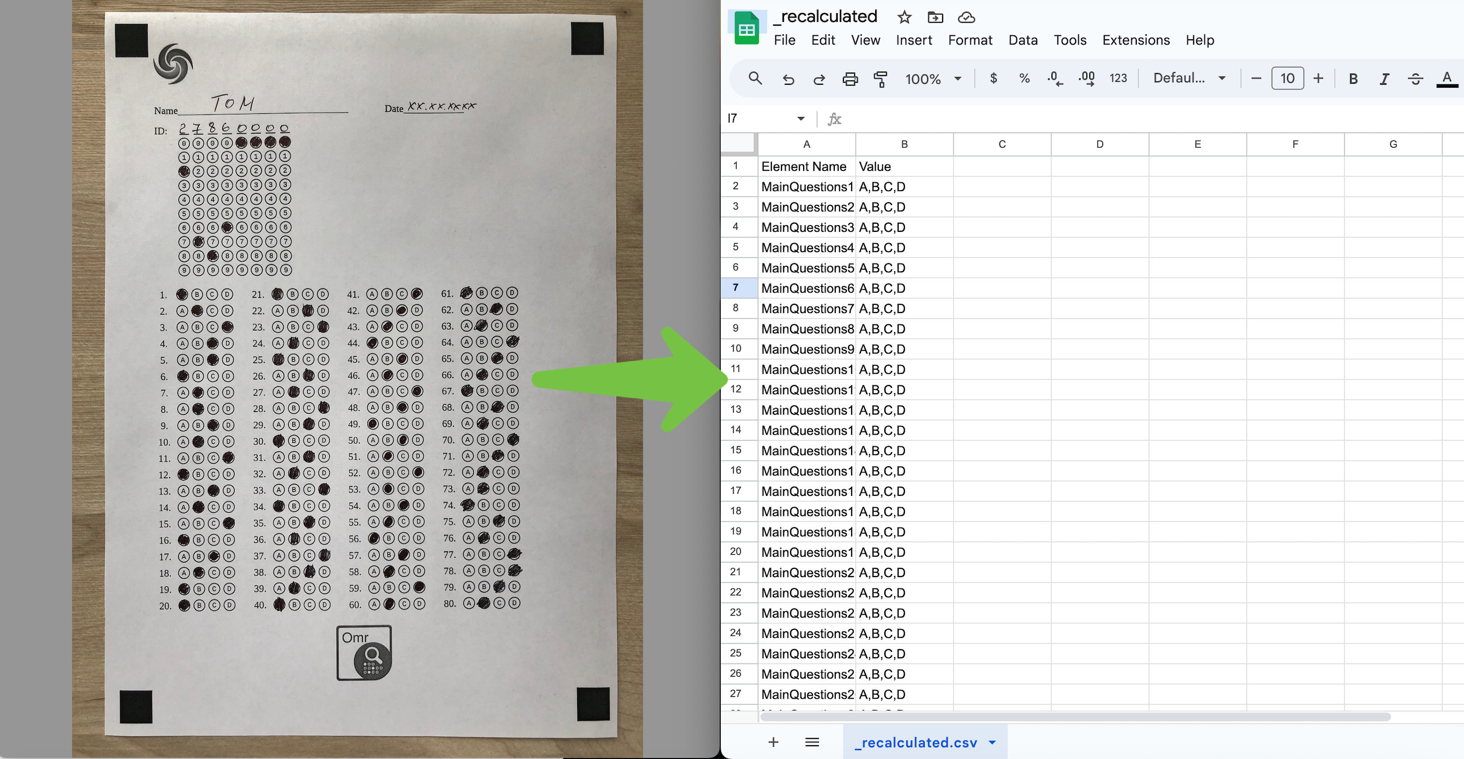
Task: Open the Format menu
Action: click(x=970, y=40)
